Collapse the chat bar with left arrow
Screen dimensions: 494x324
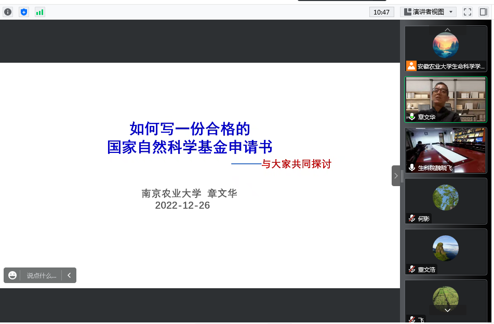point(69,275)
